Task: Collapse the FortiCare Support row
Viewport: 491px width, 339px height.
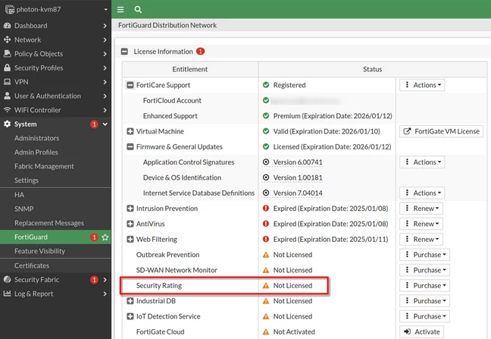Action: tap(130, 85)
